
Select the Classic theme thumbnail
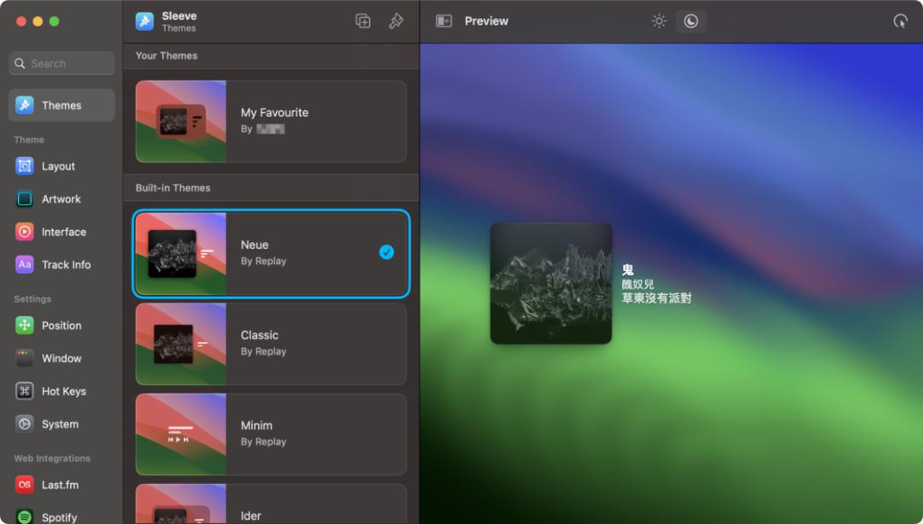[180, 344]
